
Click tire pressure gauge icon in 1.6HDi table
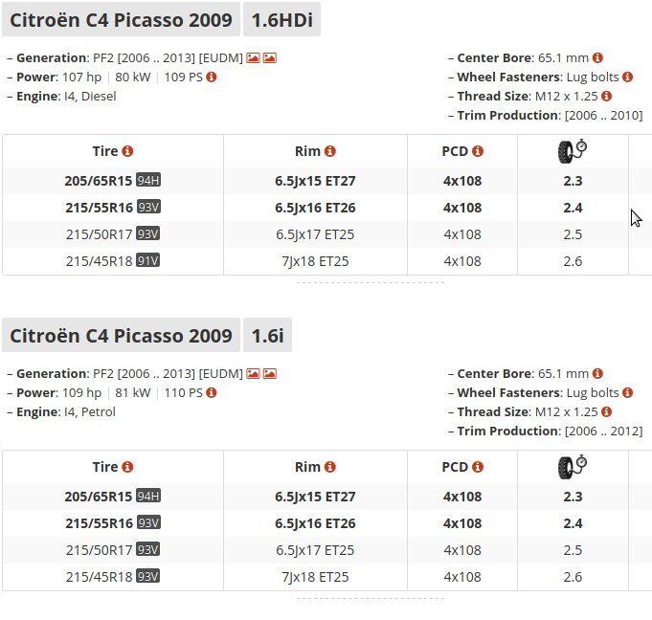572,150
